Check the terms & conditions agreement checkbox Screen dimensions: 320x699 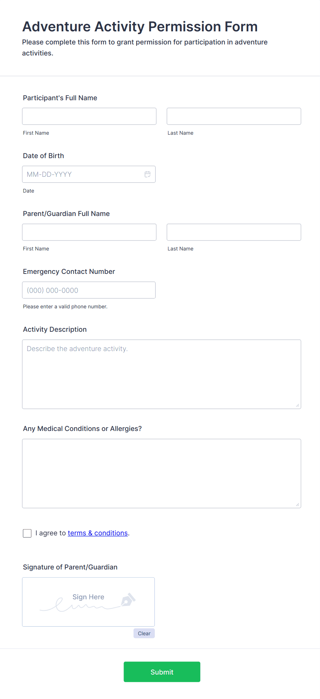click(x=27, y=533)
